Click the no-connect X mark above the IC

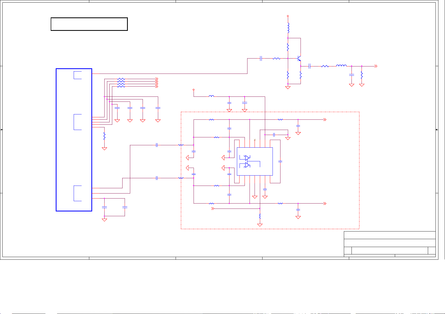coord(255,140)
